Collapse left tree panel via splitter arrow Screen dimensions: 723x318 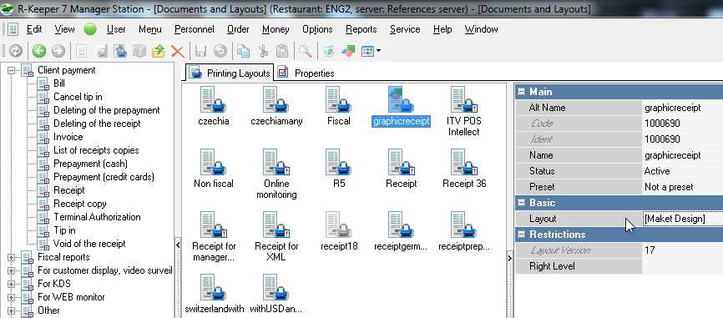(178, 245)
